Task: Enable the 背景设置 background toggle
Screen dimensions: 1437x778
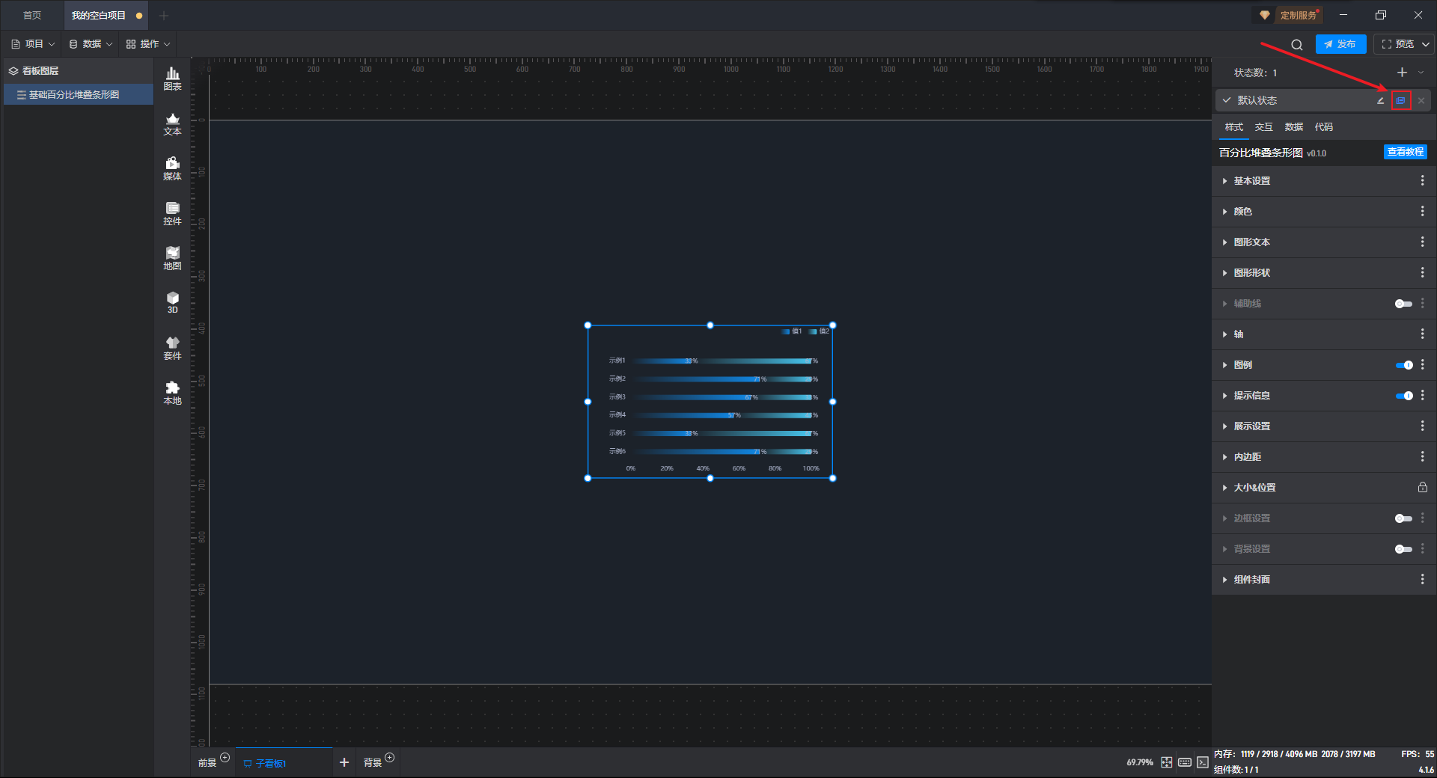Action: [x=1403, y=549]
